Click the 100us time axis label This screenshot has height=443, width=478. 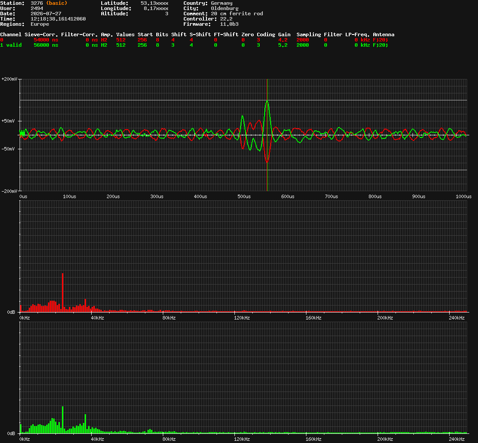(x=69, y=196)
